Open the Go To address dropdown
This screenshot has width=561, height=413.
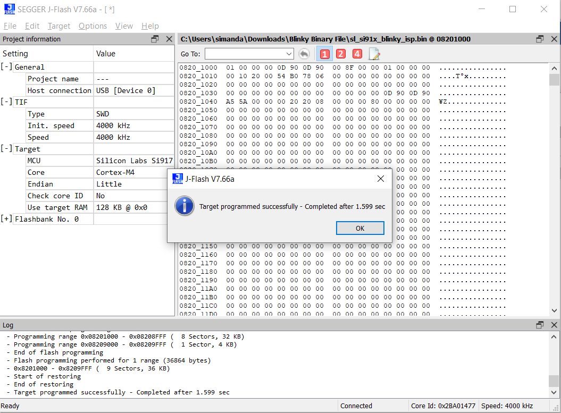coord(289,54)
